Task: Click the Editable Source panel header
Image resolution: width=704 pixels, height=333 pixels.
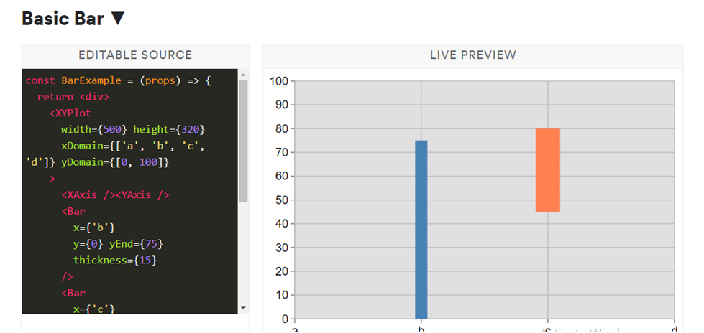Action: 135,55
